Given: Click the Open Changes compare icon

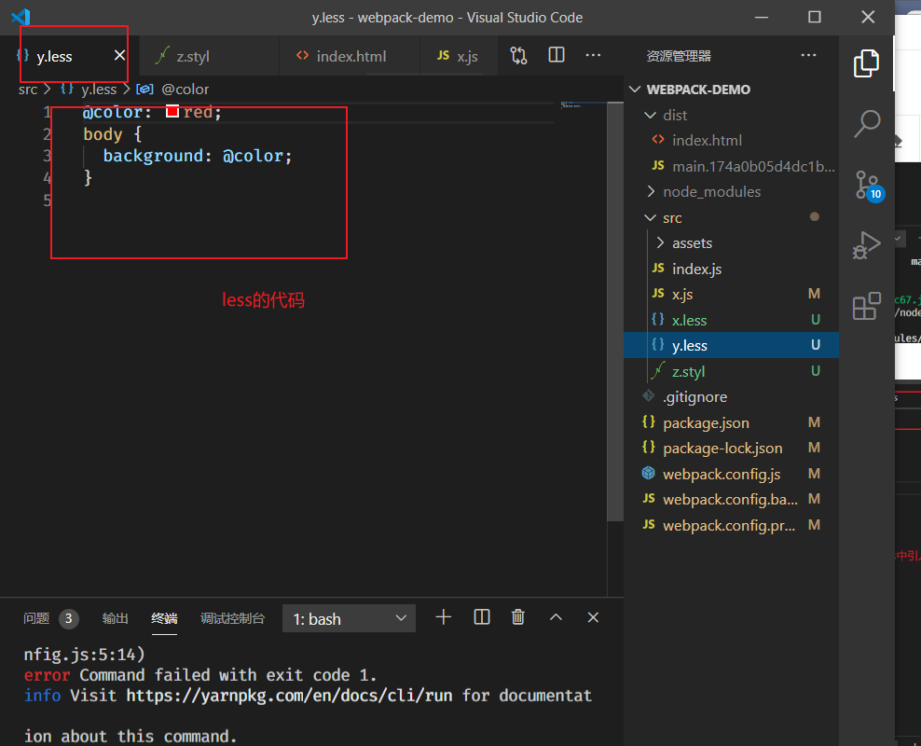Looking at the screenshot, I should pyautogui.click(x=518, y=56).
